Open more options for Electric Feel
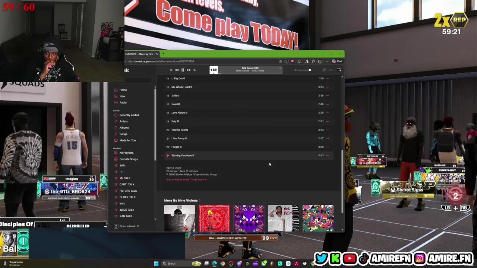Image resolution: width=477 pixels, height=268 pixels. pos(328,130)
